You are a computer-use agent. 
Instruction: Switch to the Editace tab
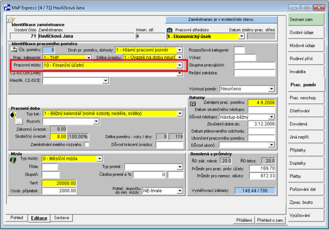(x=39, y=218)
